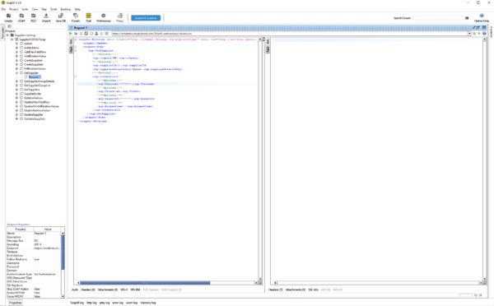Click the Search Forum input field
Viewport: 494px width, 306px height.
point(438,18)
